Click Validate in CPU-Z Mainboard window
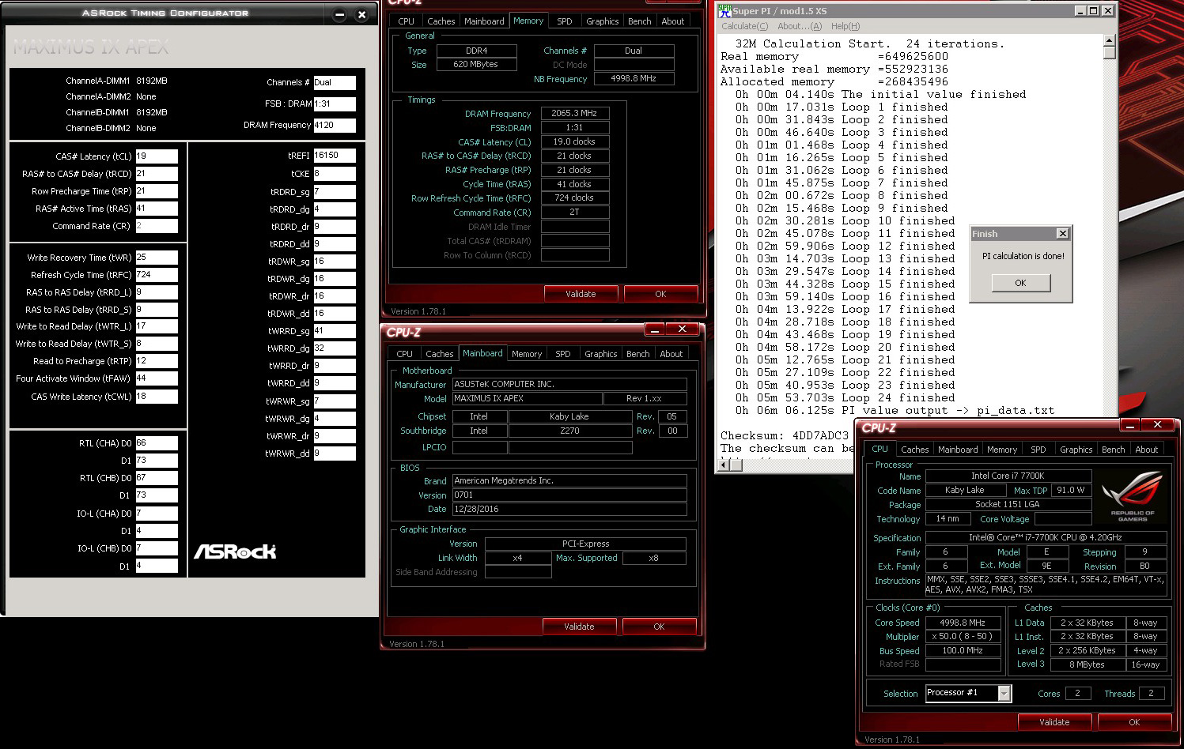Image resolution: width=1184 pixels, height=749 pixels. click(579, 627)
